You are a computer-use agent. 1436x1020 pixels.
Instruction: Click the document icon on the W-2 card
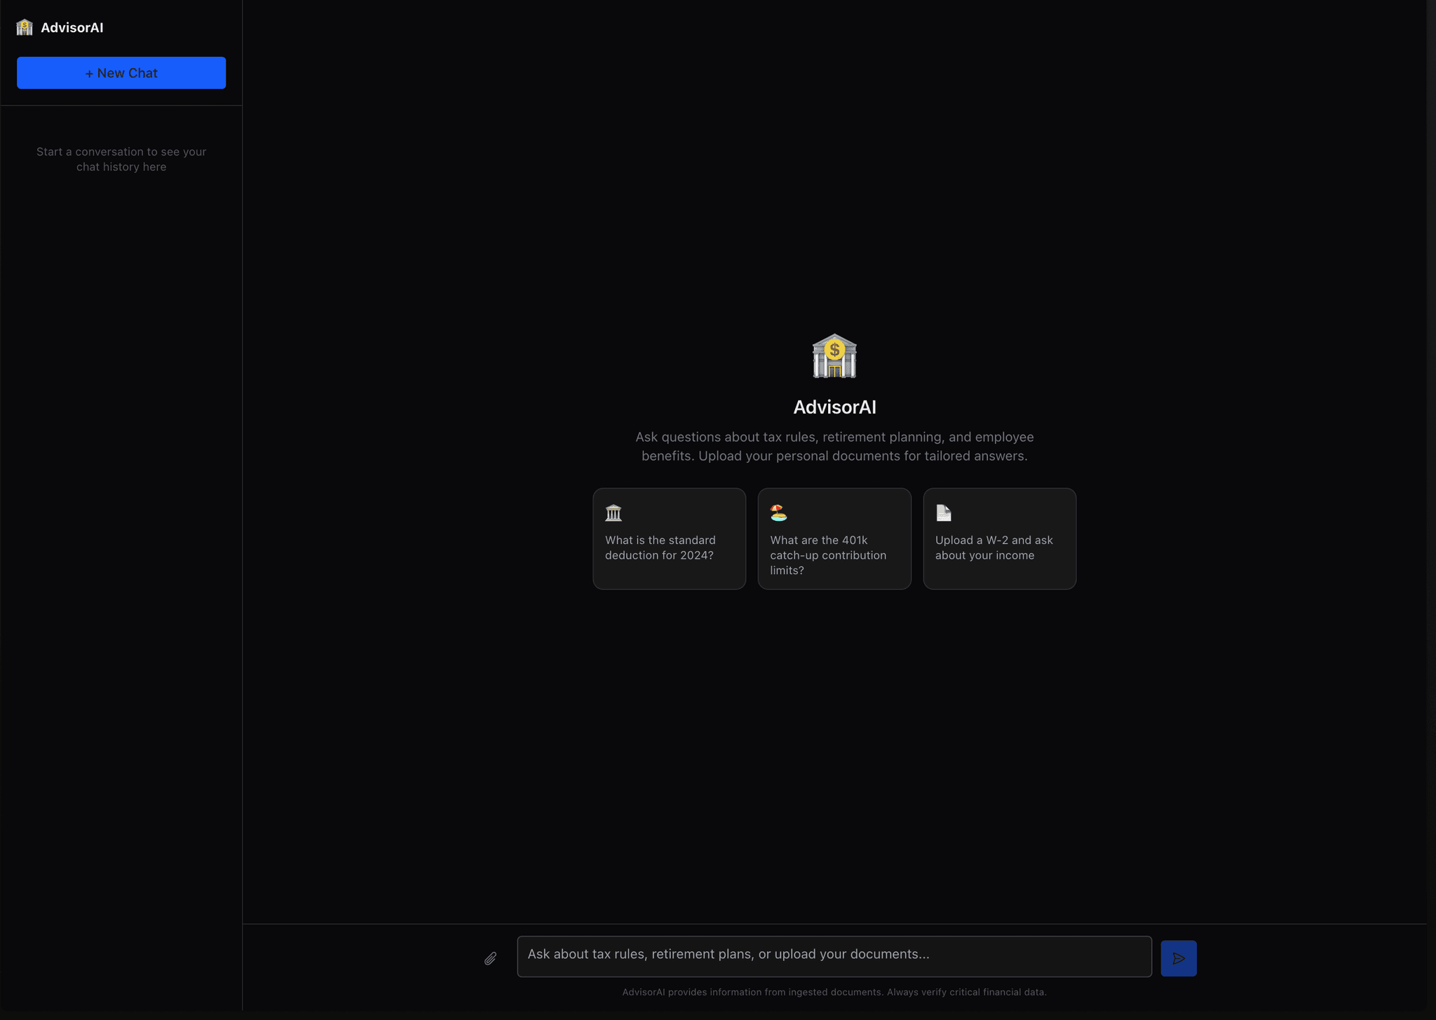pyautogui.click(x=943, y=512)
